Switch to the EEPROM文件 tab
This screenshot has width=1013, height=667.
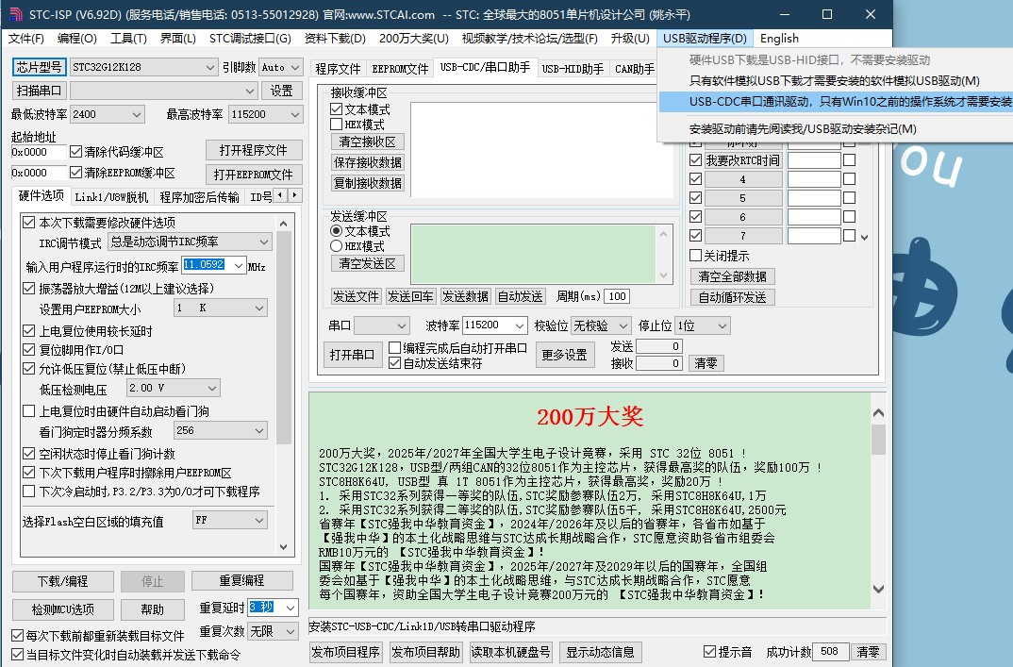(400, 69)
